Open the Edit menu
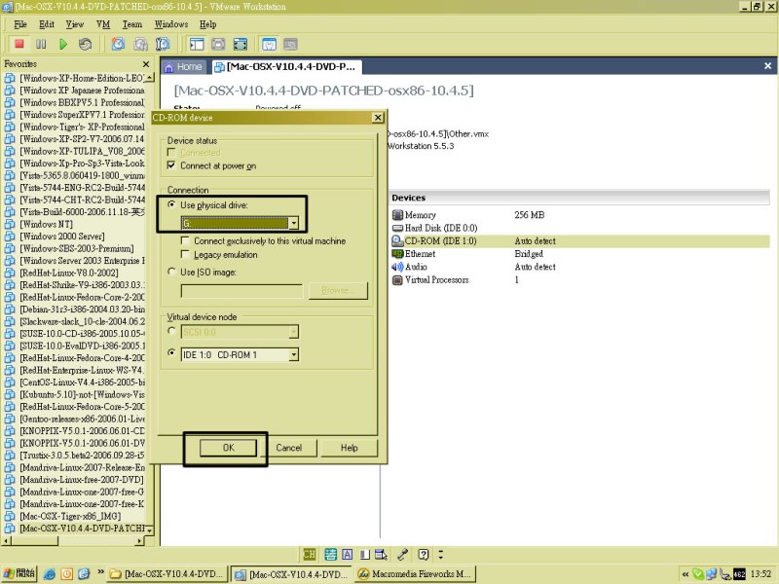Screen dimensions: 779x584 (47, 24)
